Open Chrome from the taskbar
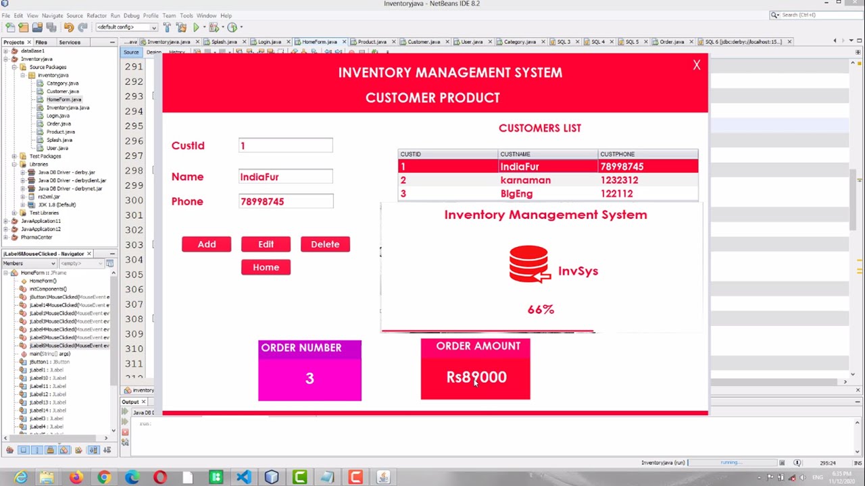The image size is (865, 486). [103, 477]
